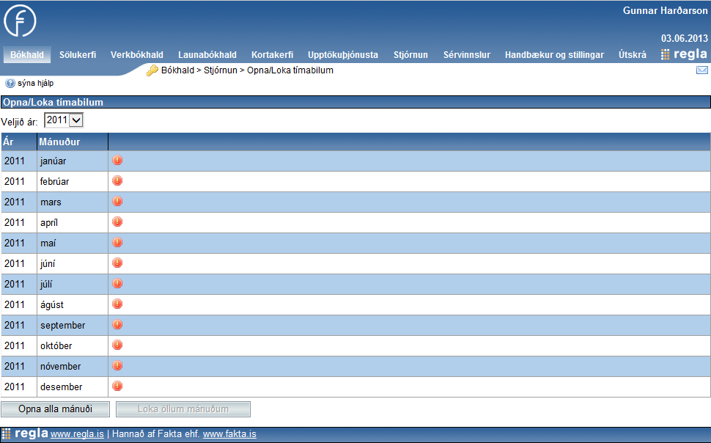This screenshot has height=443, width=711.
Task: Open the envelope mail icon
Action: pos(701,70)
